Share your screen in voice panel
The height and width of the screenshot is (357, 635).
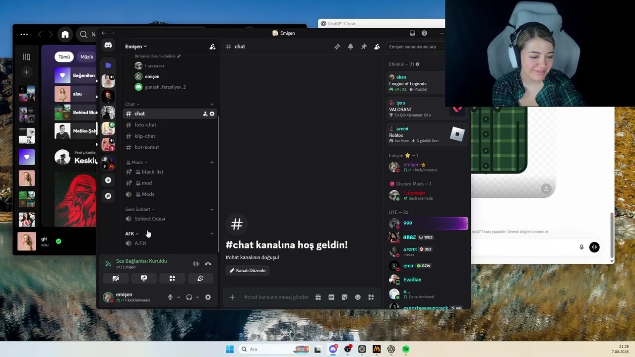pyautogui.click(x=144, y=278)
